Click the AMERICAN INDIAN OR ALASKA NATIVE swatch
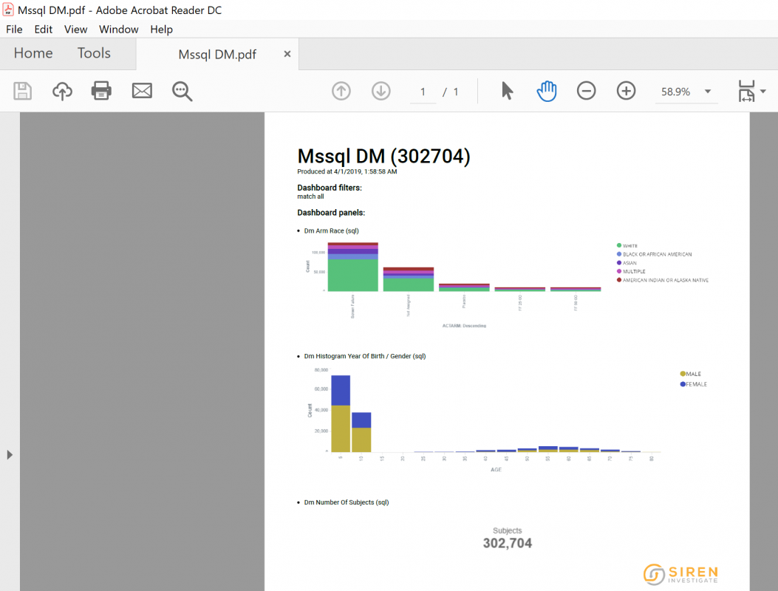 point(618,280)
